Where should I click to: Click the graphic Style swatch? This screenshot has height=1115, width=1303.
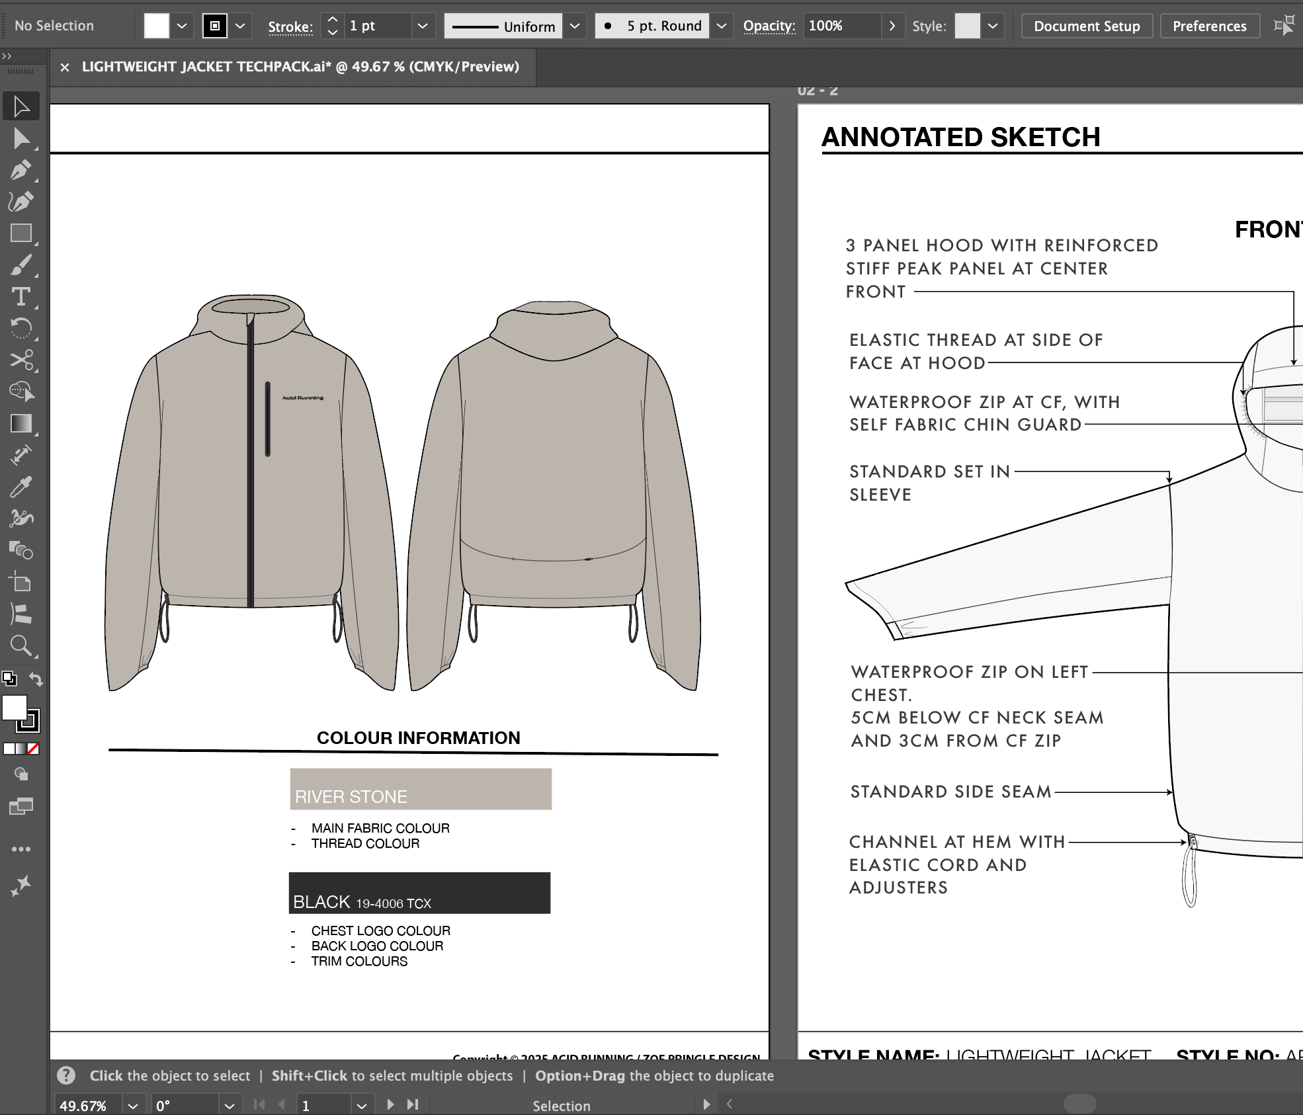click(967, 26)
